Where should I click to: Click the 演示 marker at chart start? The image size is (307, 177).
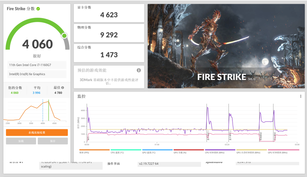coord(89,138)
